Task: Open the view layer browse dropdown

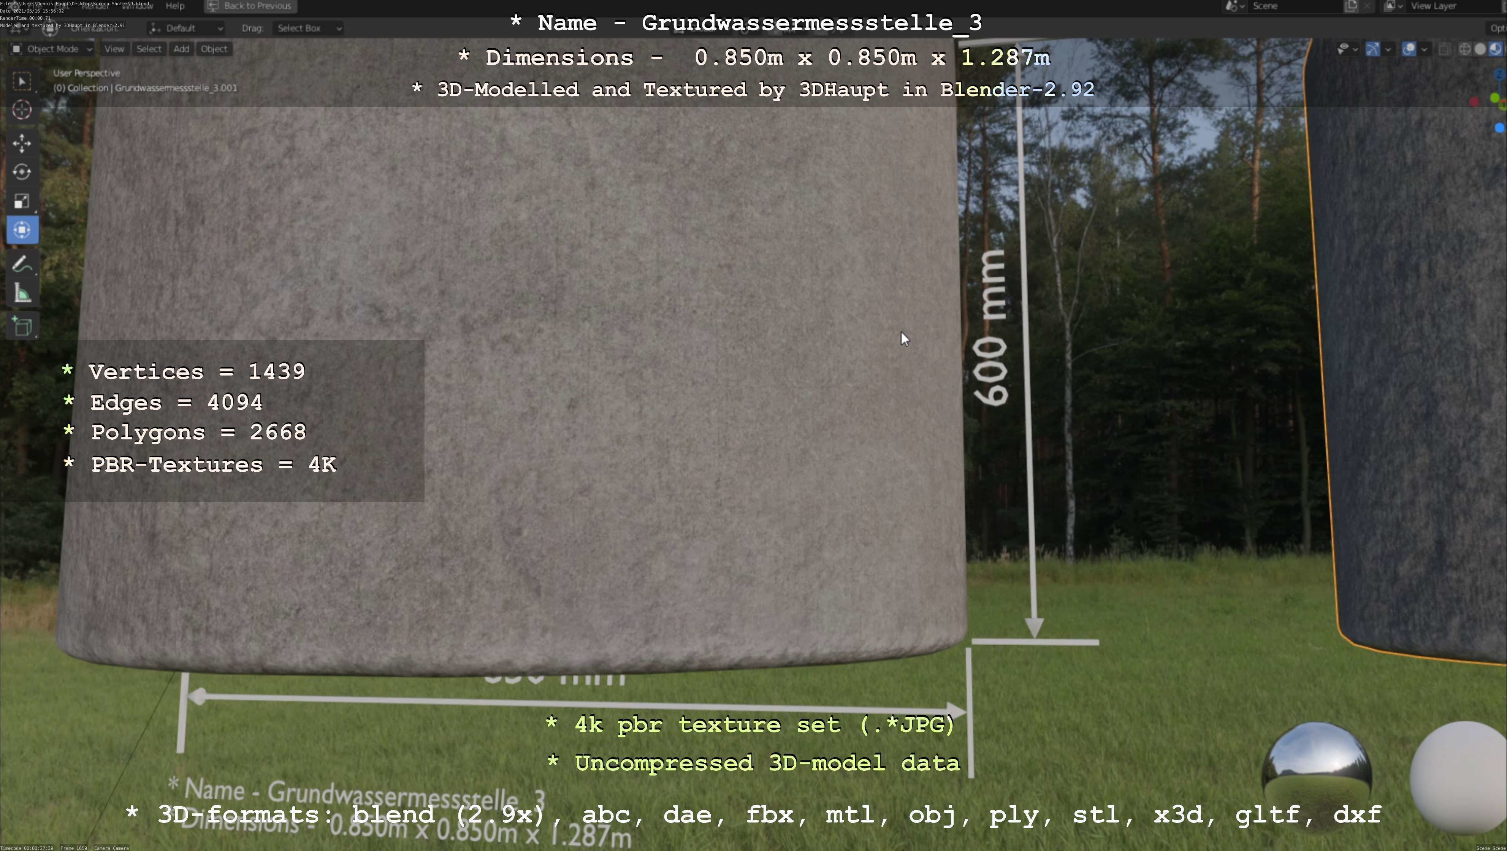Action: pos(1393,6)
